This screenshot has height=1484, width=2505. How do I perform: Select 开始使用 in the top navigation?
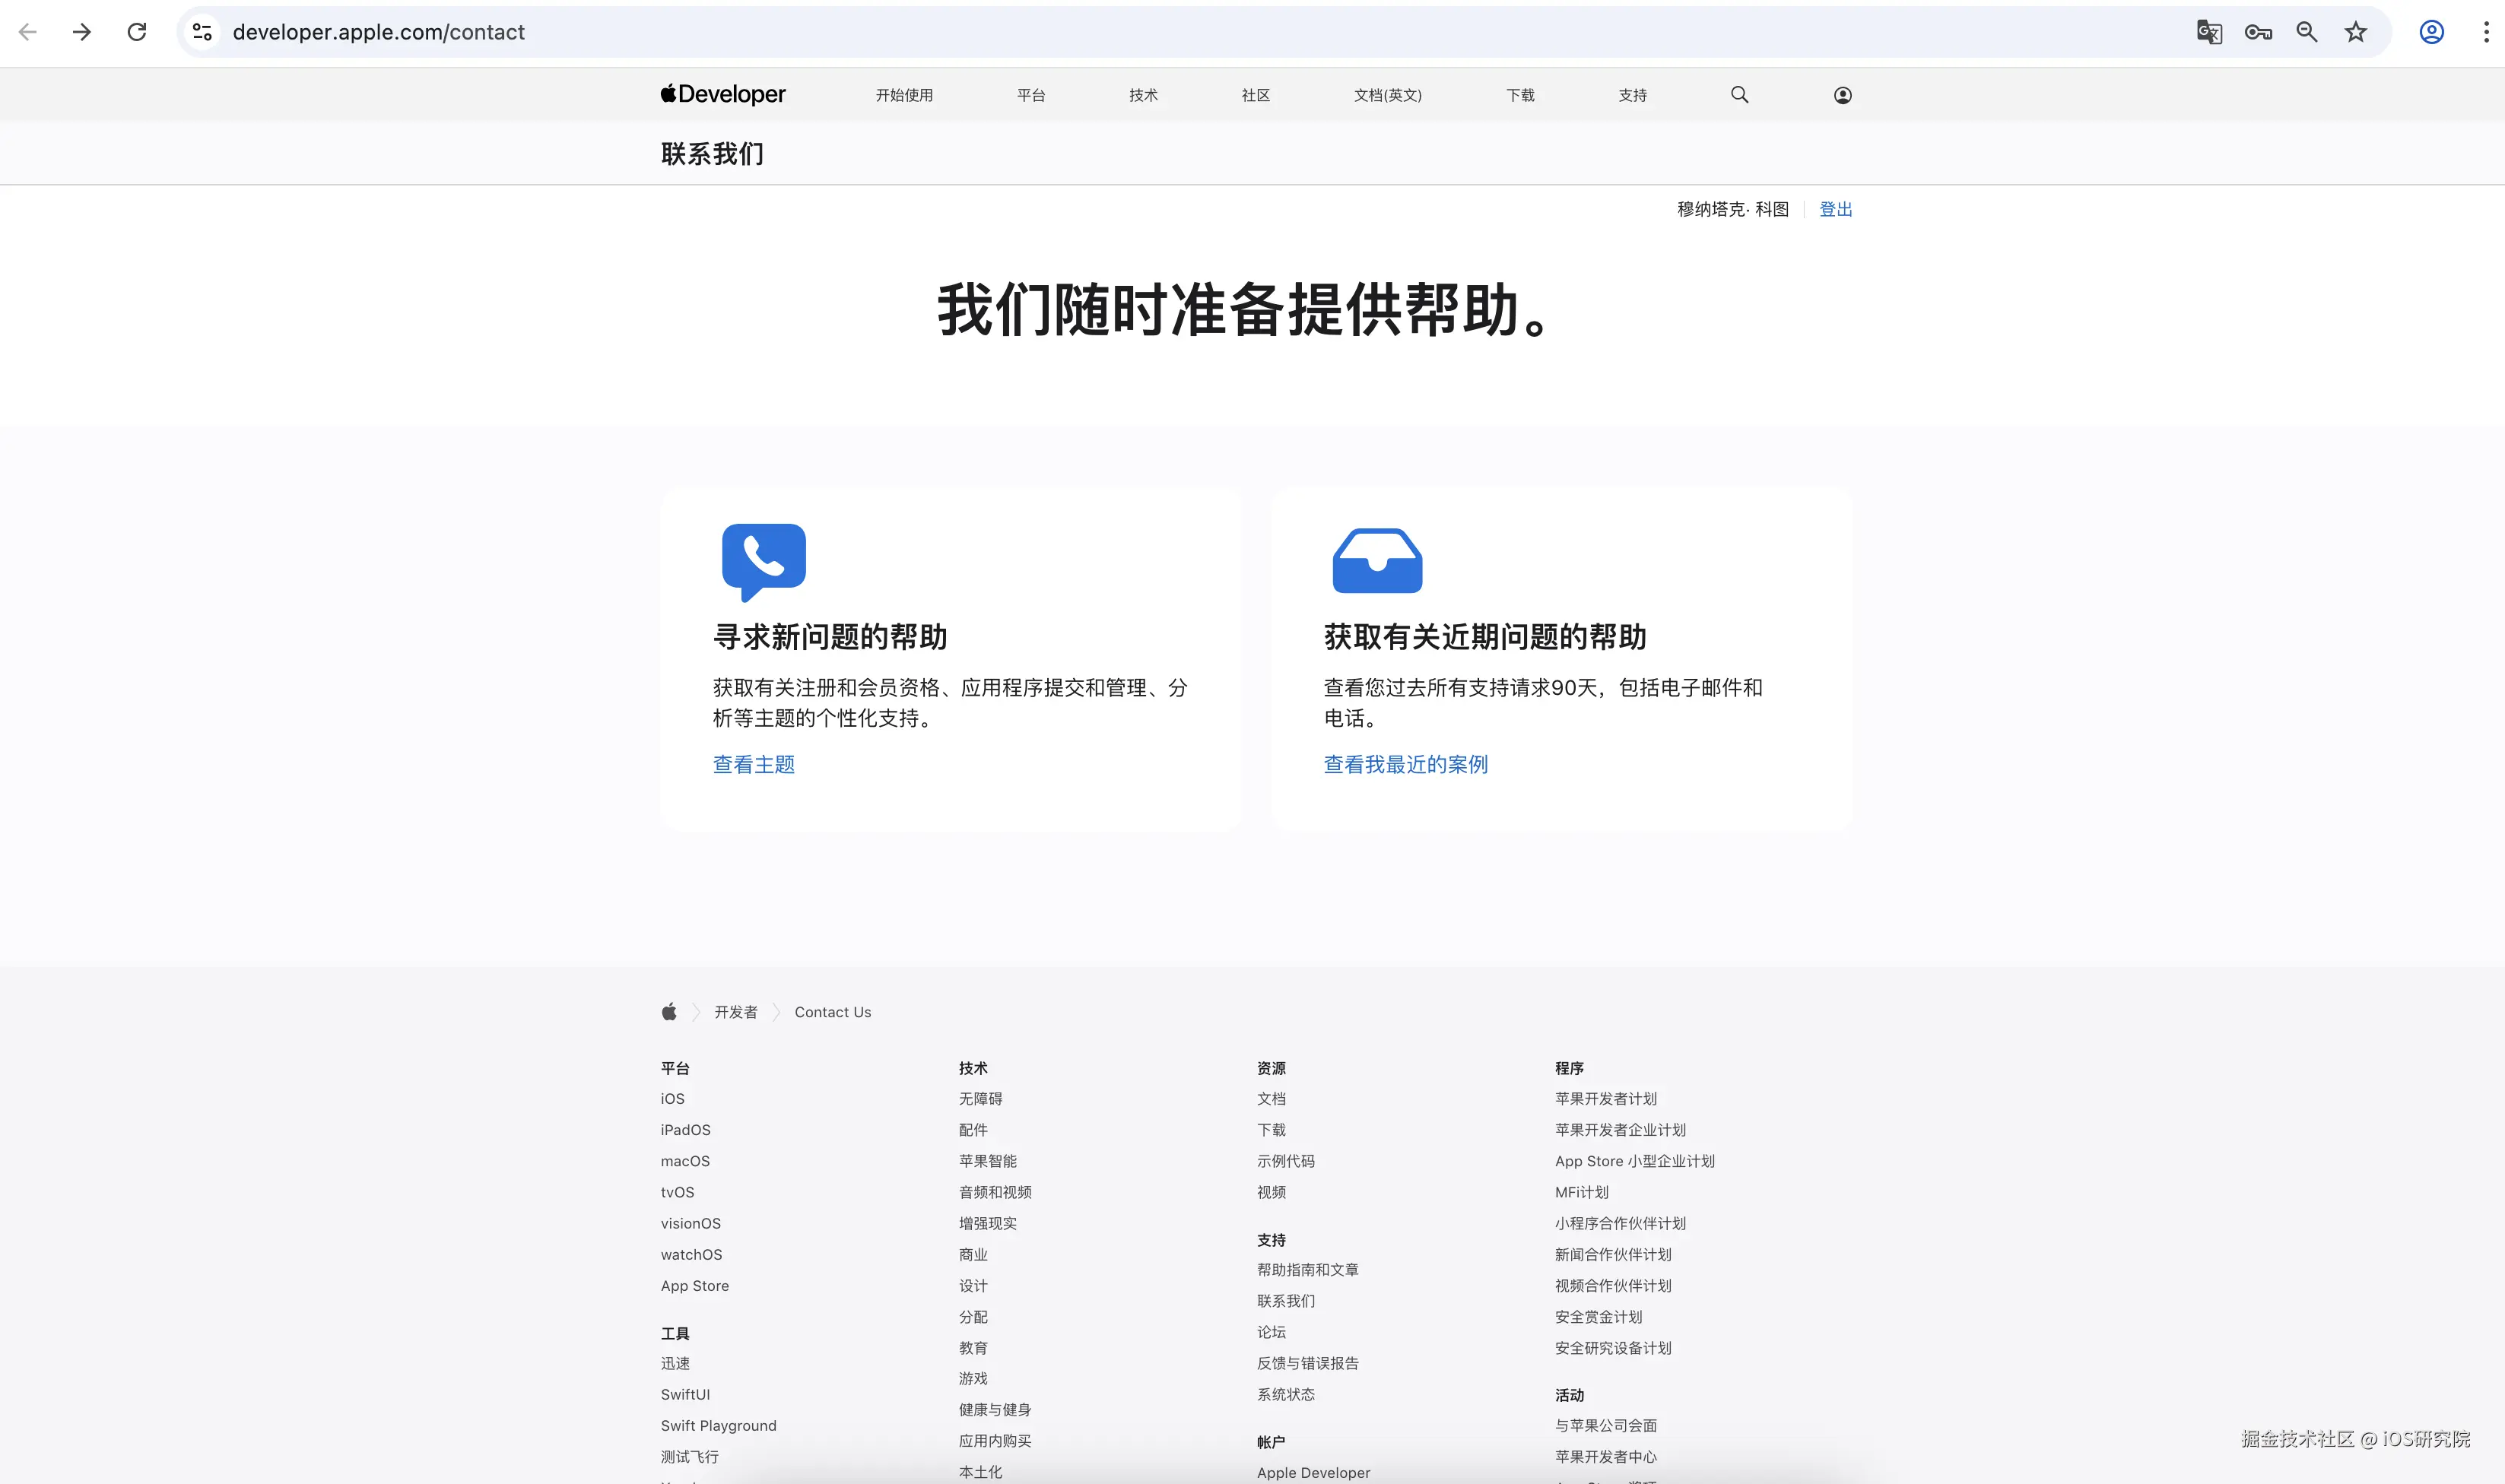click(904, 95)
